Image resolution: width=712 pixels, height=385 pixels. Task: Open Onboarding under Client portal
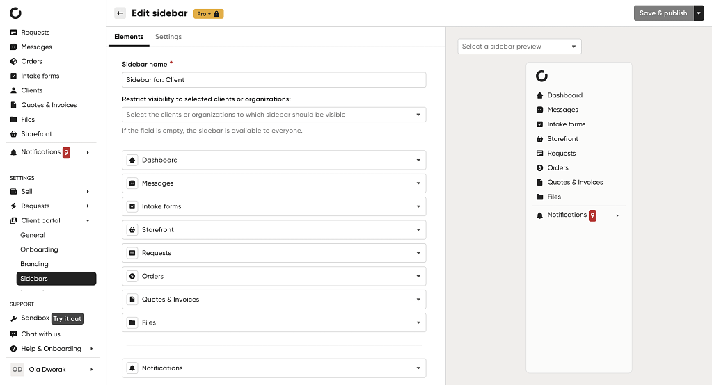39,249
